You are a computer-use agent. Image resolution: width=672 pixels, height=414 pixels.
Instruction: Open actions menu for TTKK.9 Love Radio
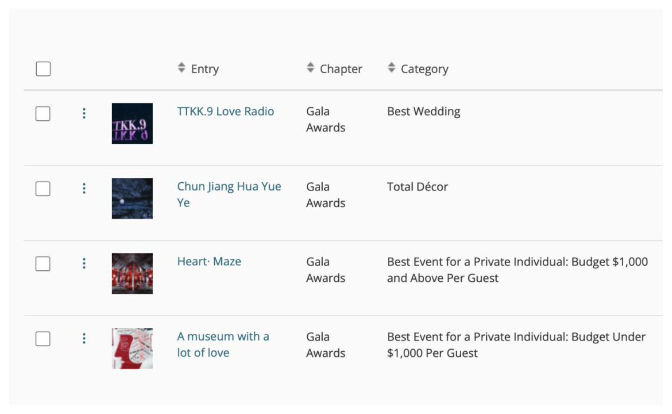coord(84,114)
